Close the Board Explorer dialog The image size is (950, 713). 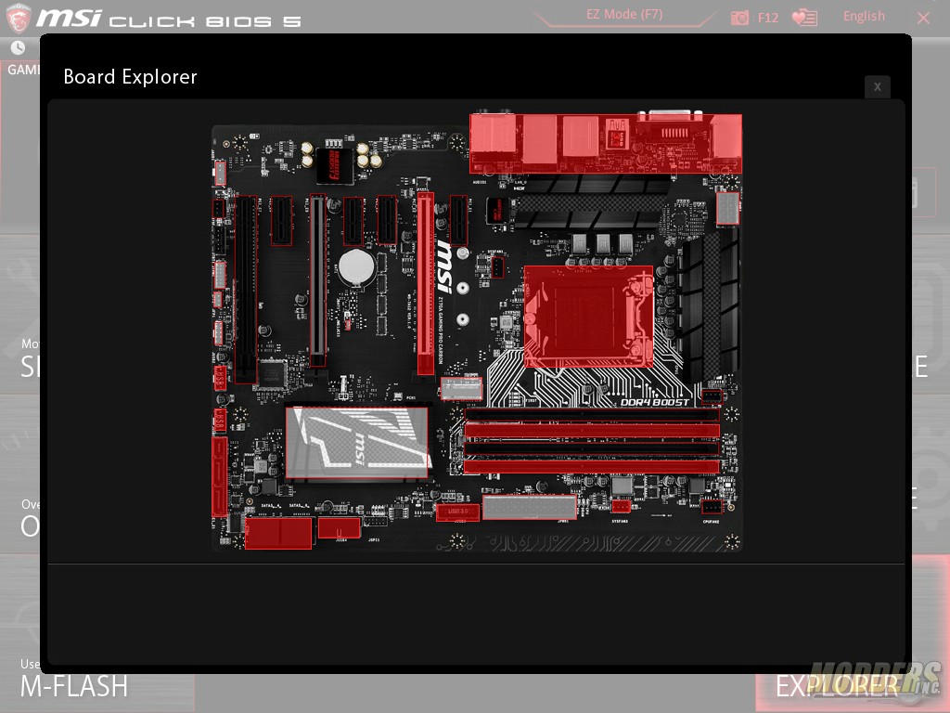878,86
